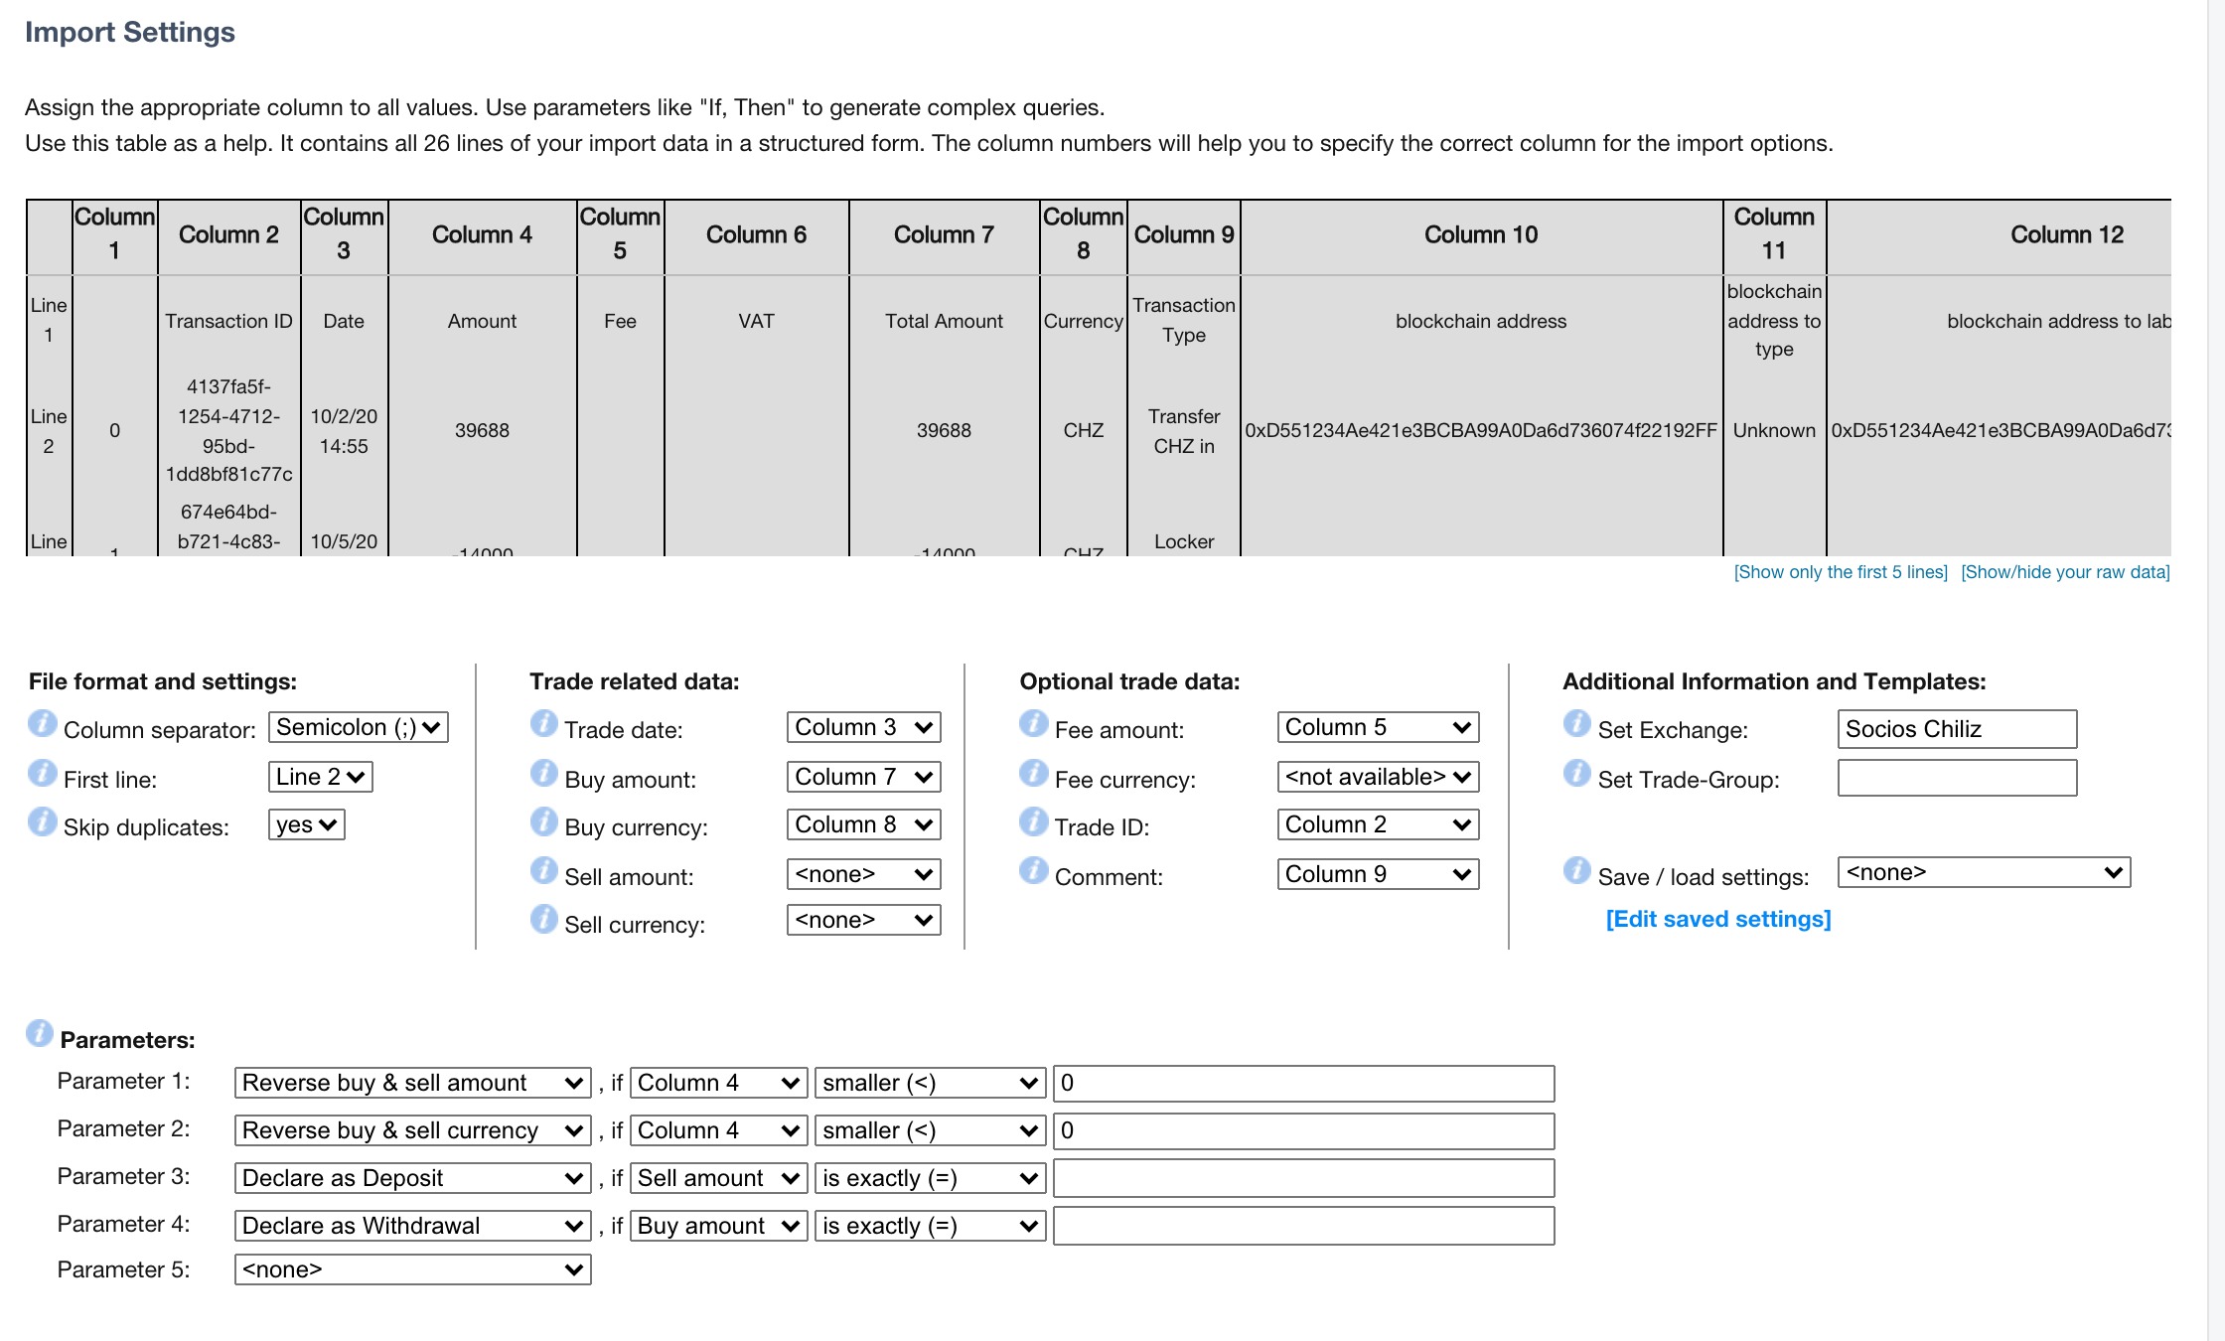2225x1341 pixels.
Task: Click info icon beside Column separator
Action: click(x=42, y=724)
